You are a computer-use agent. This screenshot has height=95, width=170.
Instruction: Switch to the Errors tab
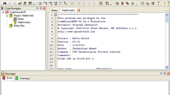coord(8,78)
